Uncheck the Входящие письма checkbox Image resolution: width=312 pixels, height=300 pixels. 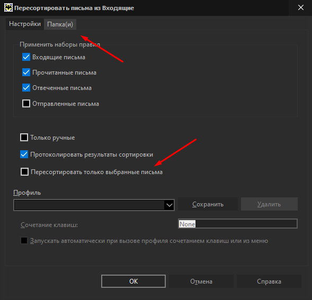[26, 57]
